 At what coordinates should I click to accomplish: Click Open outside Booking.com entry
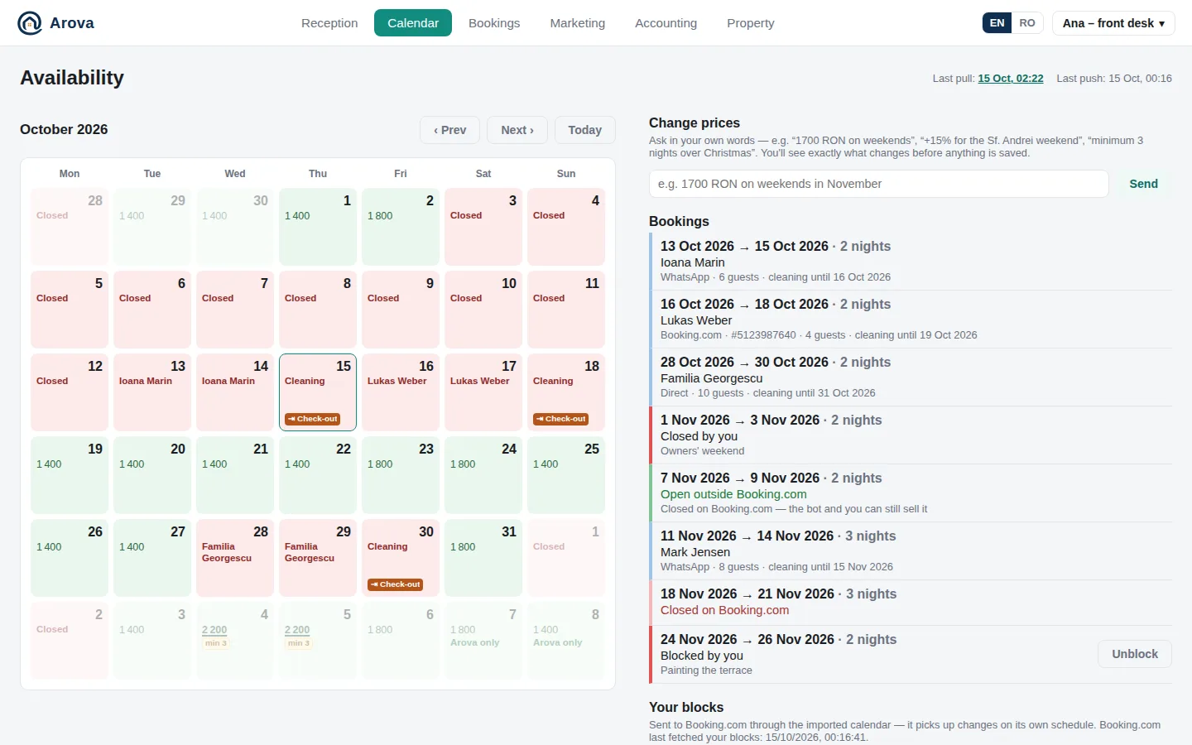(x=911, y=493)
